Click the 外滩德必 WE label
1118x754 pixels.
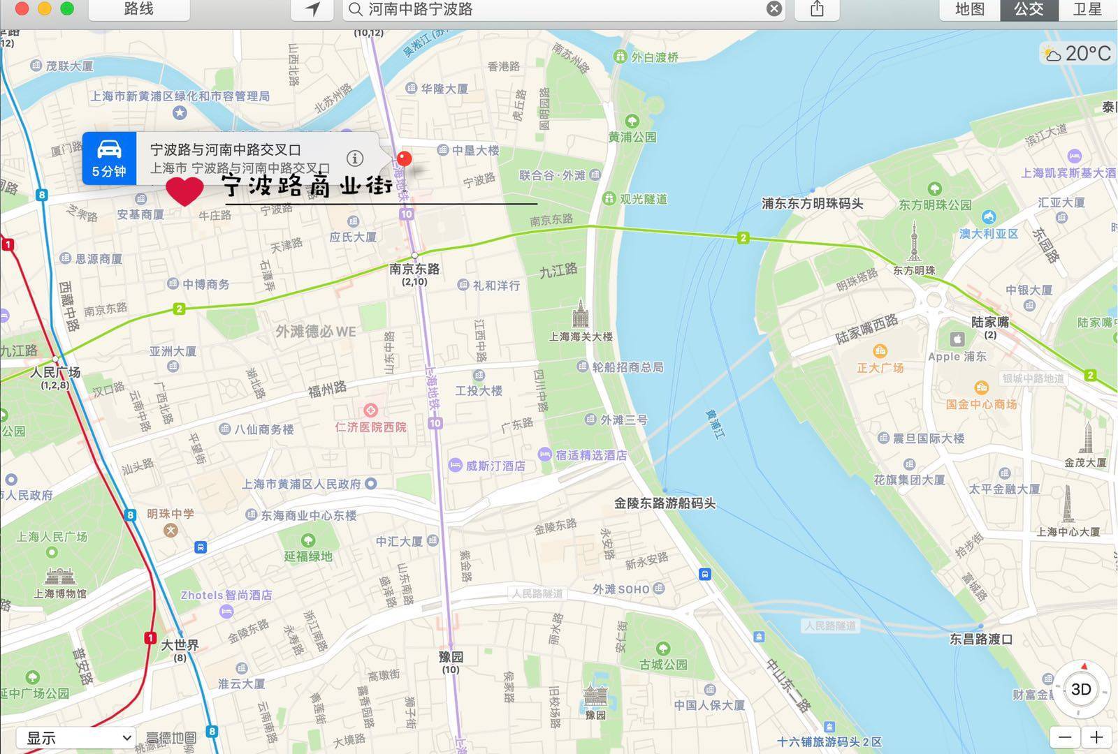[316, 331]
